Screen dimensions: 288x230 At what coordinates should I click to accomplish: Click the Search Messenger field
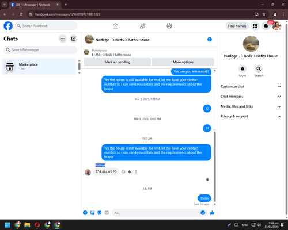pyautogui.click(x=40, y=50)
